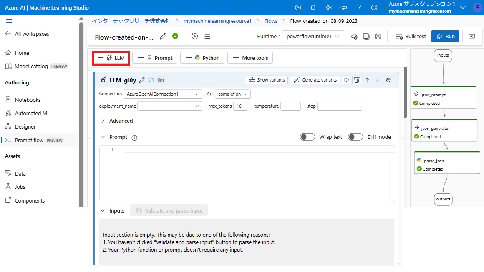This screenshot has height=272, width=484.
Task: Collapse the Inputs section
Action: pyautogui.click(x=103, y=211)
